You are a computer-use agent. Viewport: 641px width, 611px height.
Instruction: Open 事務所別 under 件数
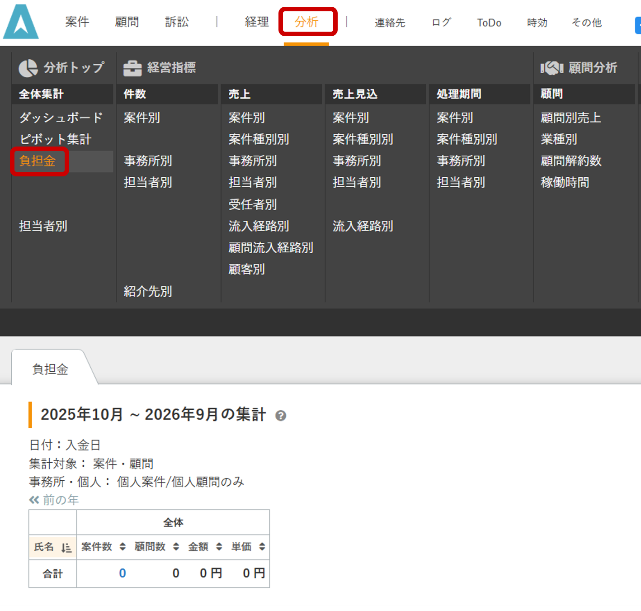click(x=148, y=161)
